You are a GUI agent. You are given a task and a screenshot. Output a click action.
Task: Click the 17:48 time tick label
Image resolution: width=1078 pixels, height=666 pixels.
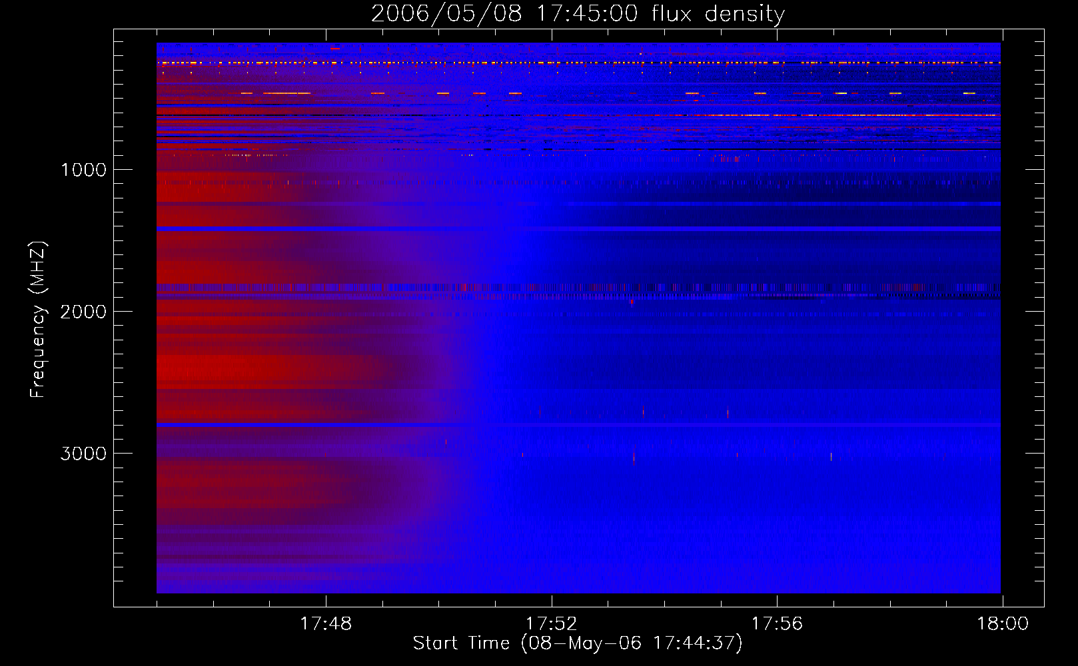326,624
